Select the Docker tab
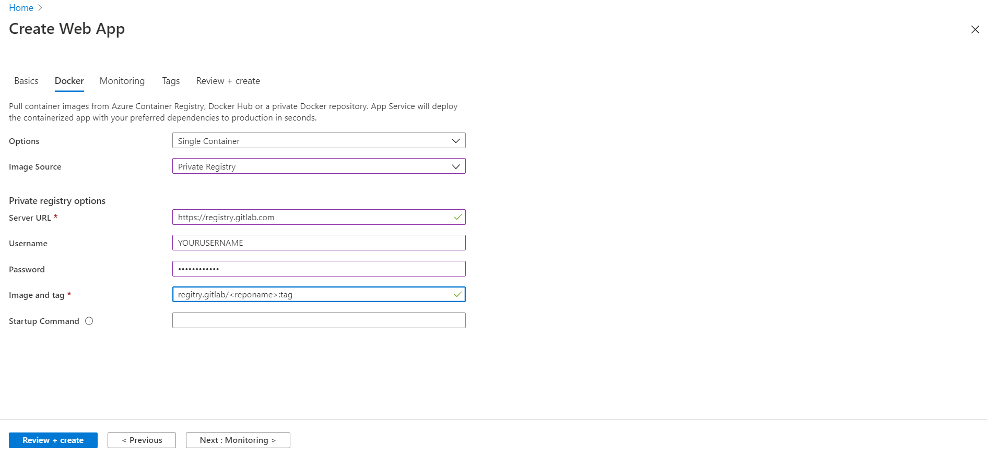This screenshot has width=987, height=457. click(69, 81)
